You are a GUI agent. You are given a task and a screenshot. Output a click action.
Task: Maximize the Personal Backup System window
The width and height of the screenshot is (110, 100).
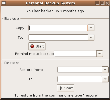[x=102, y=3]
